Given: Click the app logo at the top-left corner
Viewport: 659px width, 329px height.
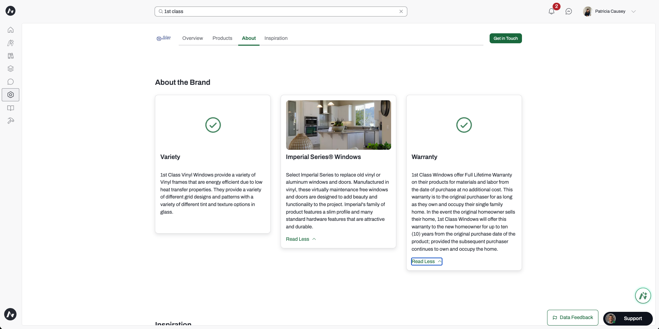Looking at the screenshot, I should (10, 11).
